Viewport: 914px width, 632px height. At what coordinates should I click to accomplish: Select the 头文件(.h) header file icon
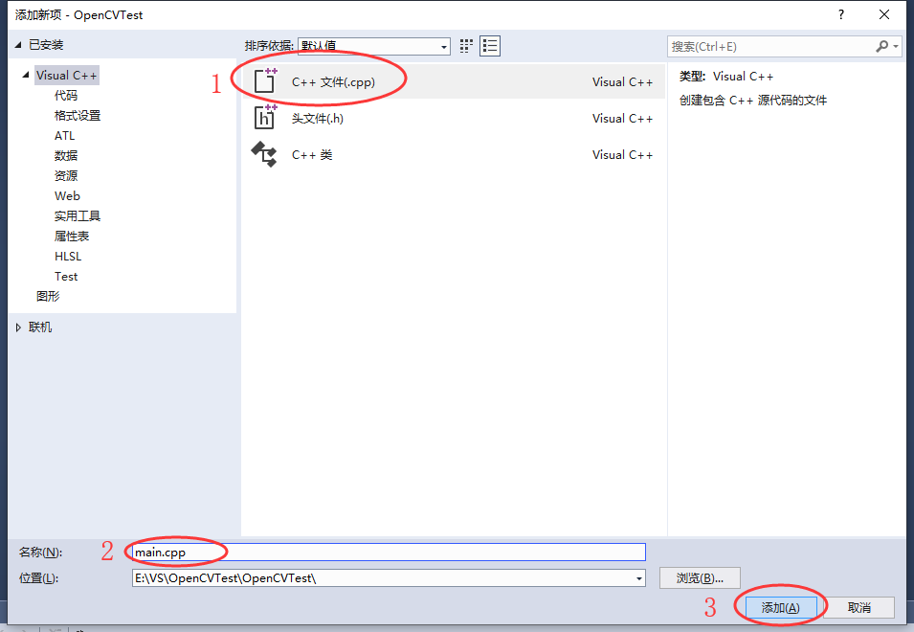pyautogui.click(x=265, y=118)
